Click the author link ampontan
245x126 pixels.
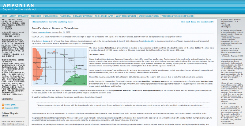point(45,32)
